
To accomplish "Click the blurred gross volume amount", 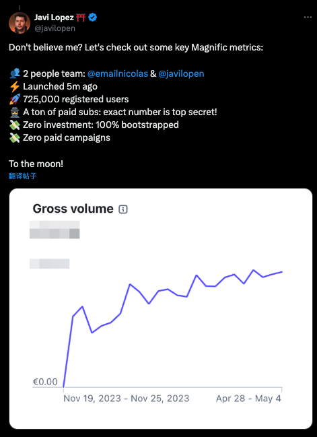I will pos(55,230).
